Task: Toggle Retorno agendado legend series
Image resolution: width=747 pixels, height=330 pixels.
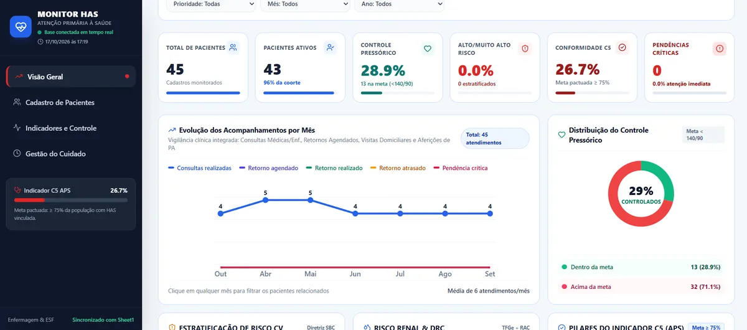Action: [x=269, y=168]
